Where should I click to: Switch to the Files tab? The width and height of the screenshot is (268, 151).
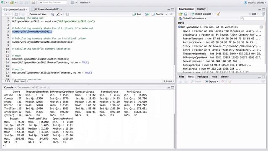181,76
